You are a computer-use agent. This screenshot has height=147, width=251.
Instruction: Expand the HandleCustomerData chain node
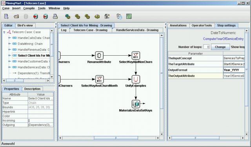9,61
